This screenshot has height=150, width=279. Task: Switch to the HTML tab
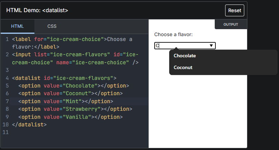coord(17,26)
